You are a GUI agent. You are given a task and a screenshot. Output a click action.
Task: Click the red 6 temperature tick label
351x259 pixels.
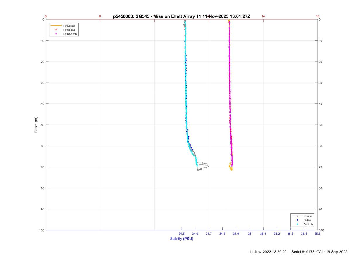(x=46, y=16)
